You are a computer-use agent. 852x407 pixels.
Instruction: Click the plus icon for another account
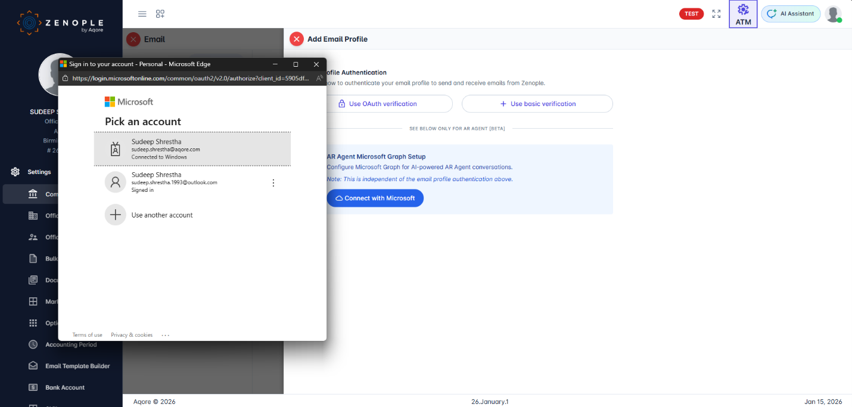tap(116, 215)
